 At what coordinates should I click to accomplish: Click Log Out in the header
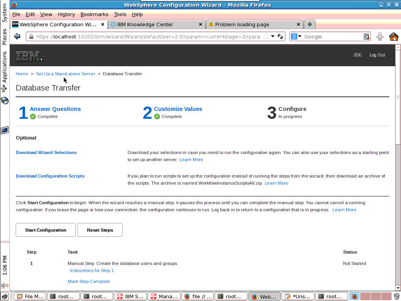(377, 55)
